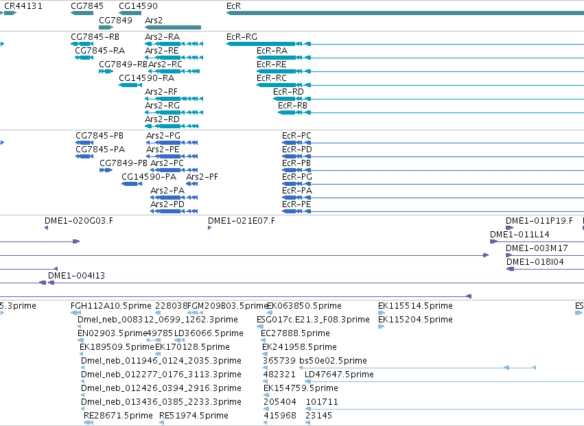Screen dimensions: 584x426
Task: Click the EcR-RG transcript label
Action: (x=242, y=37)
